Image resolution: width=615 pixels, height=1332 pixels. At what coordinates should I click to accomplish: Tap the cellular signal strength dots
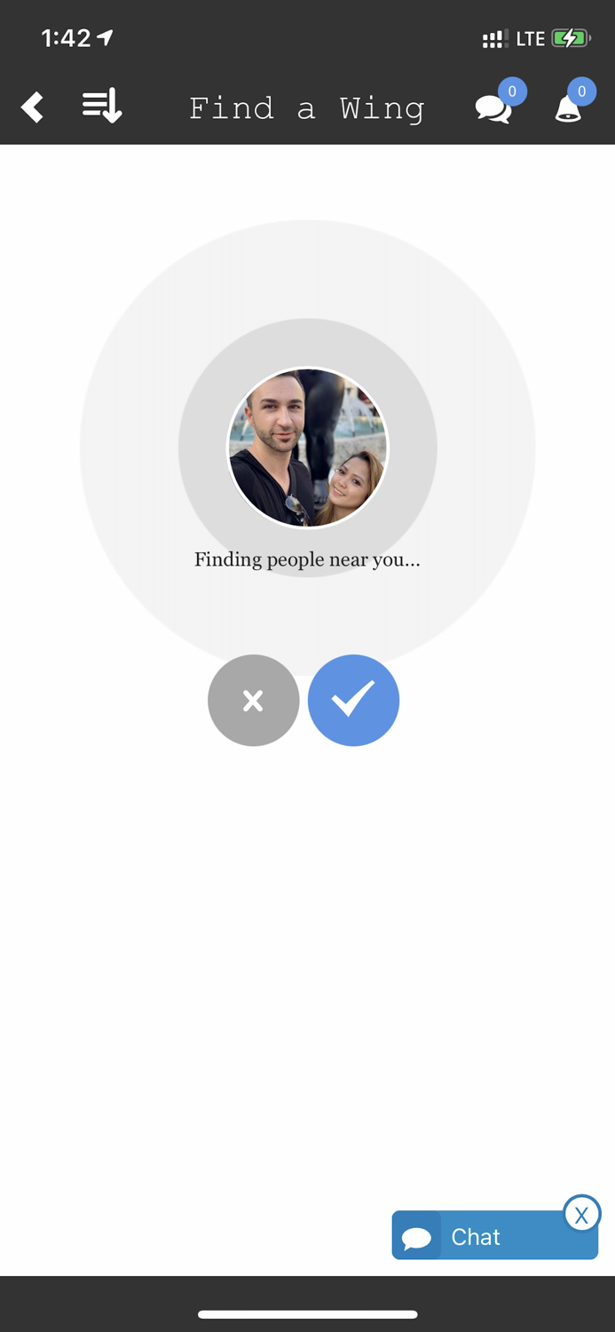(x=494, y=39)
